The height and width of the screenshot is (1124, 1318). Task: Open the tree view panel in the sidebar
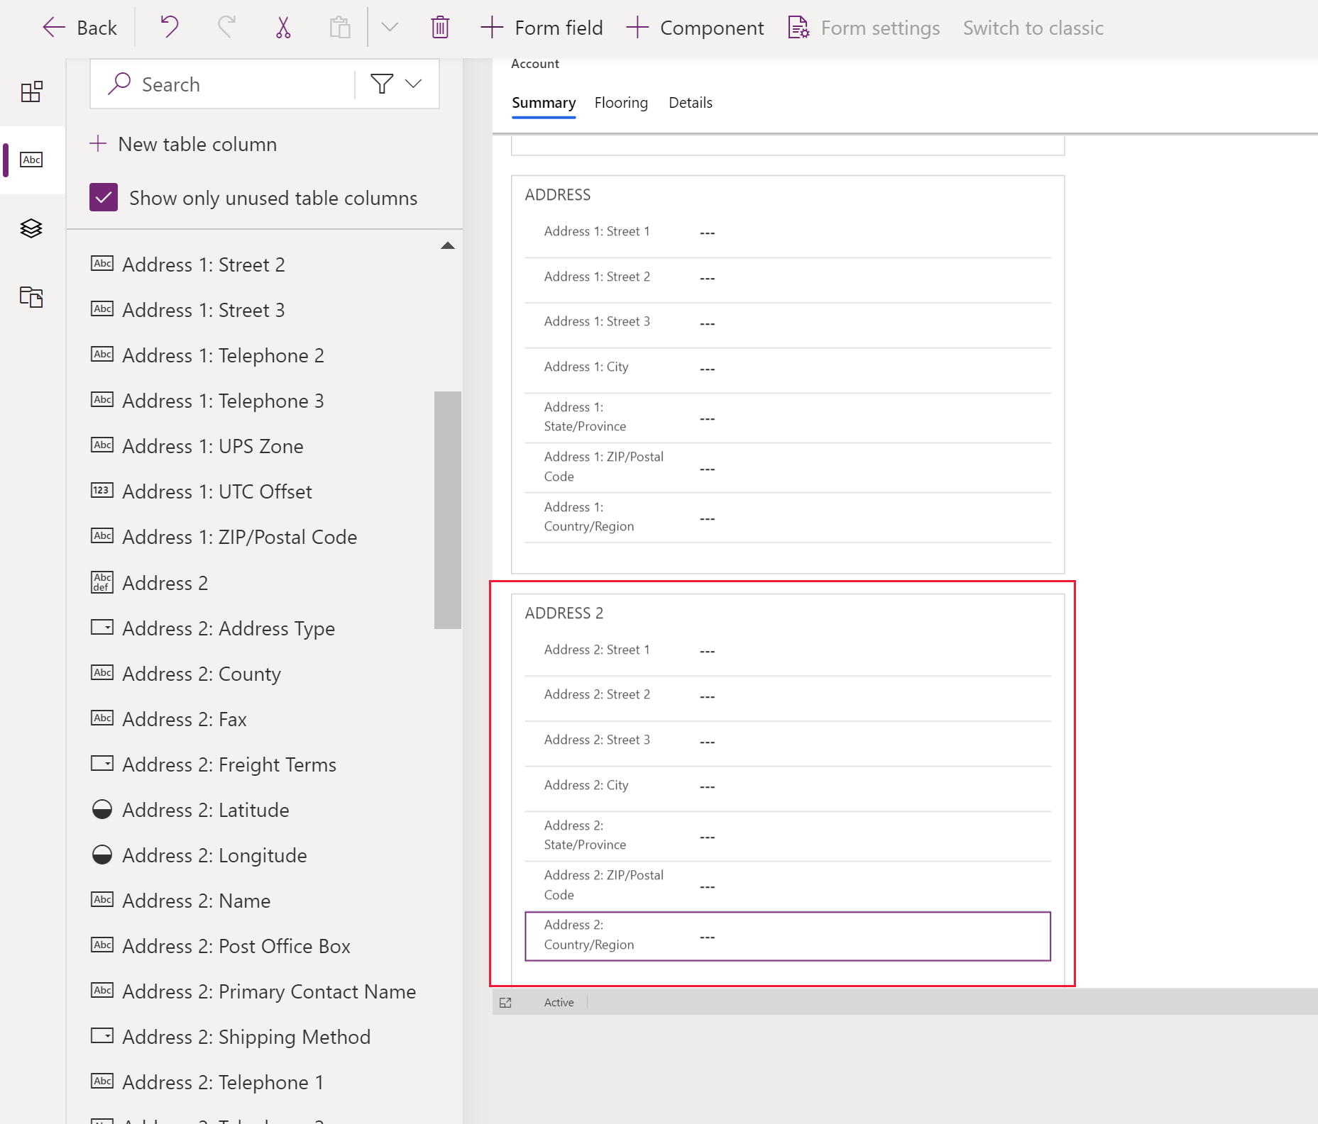click(32, 228)
